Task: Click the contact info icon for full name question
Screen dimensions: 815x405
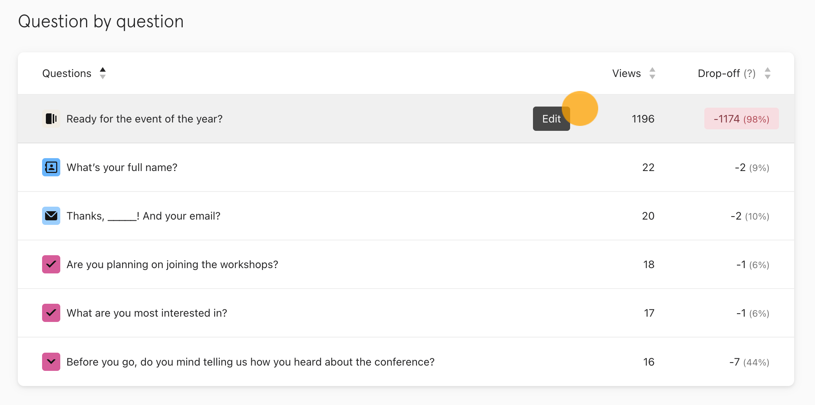Action: point(51,167)
